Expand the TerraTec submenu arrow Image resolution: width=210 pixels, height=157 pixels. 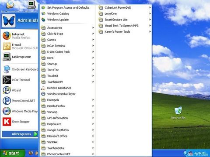93,70
